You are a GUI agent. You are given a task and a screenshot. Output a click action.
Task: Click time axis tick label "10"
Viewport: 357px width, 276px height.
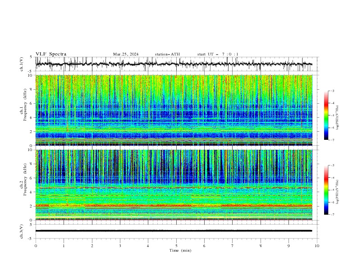pyautogui.click(x=317, y=246)
